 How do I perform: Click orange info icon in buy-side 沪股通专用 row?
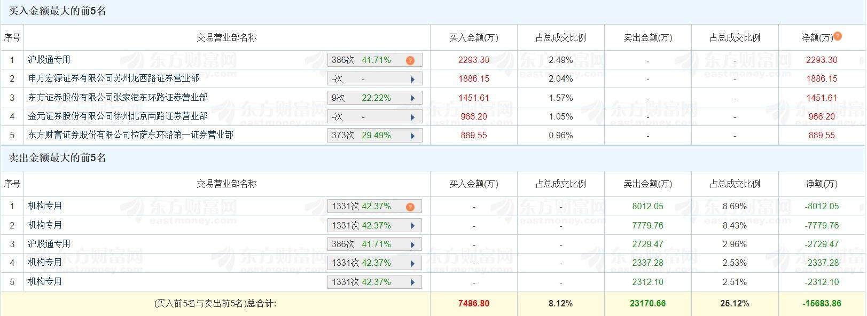click(x=410, y=60)
